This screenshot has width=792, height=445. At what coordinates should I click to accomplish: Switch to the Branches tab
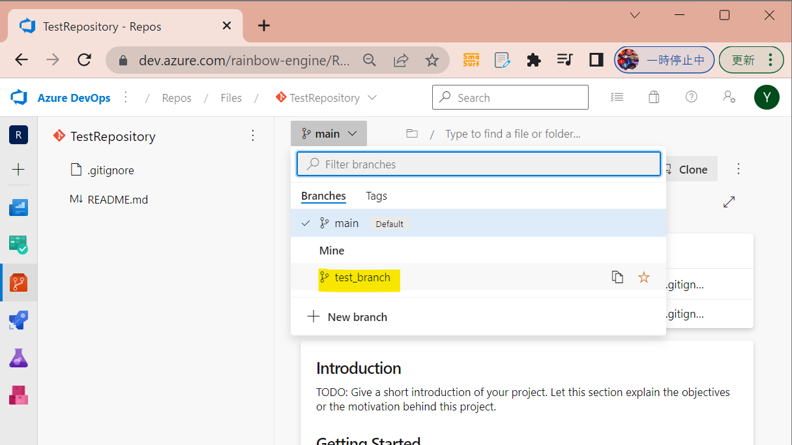tap(323, 196)
